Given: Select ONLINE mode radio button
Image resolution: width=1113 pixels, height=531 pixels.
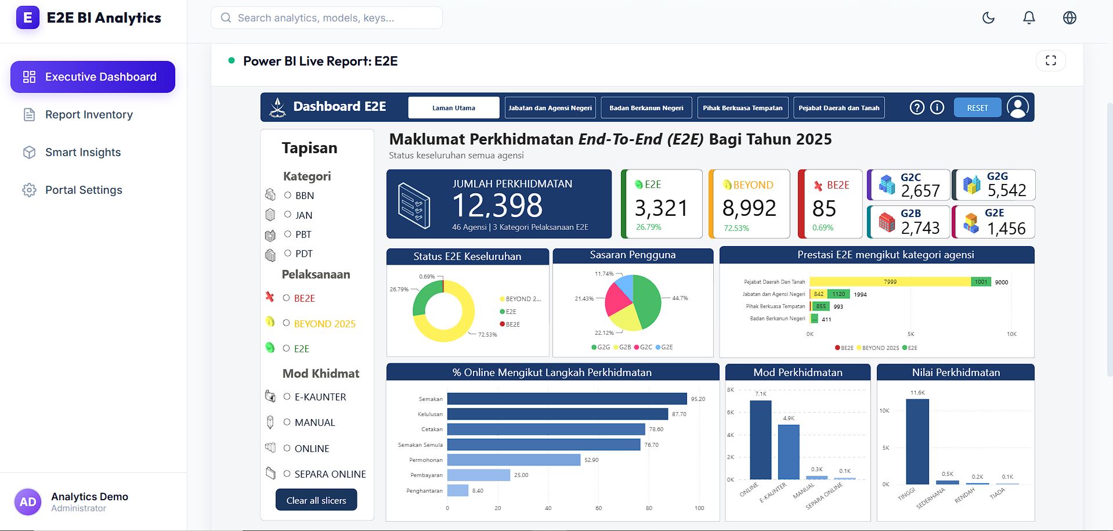Looking at the screenshot, I should pos(287,448).
